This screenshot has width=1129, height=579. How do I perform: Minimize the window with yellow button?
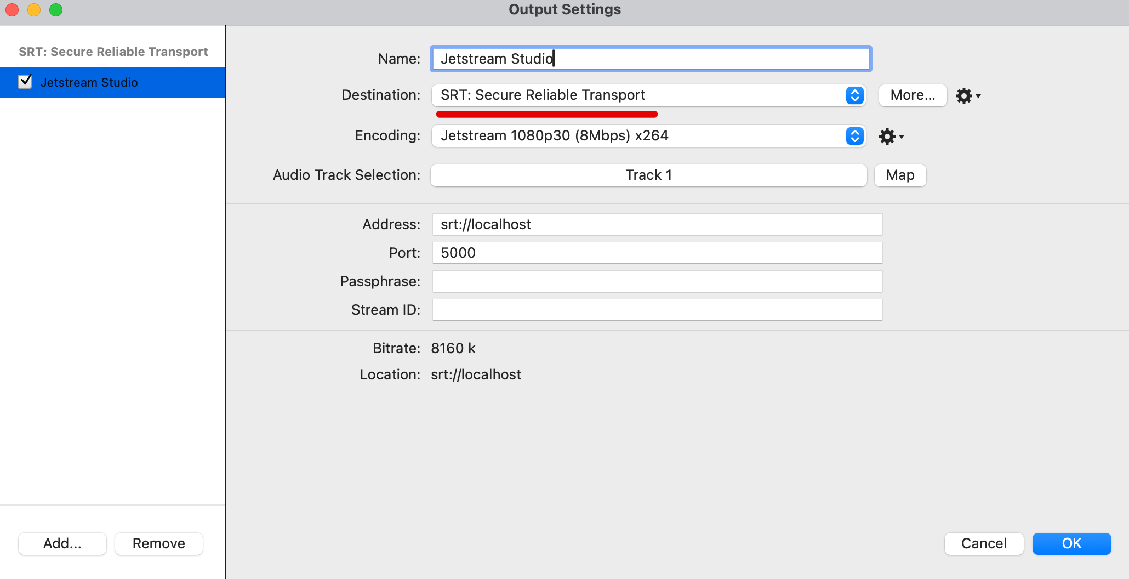[x=34, y=10]
